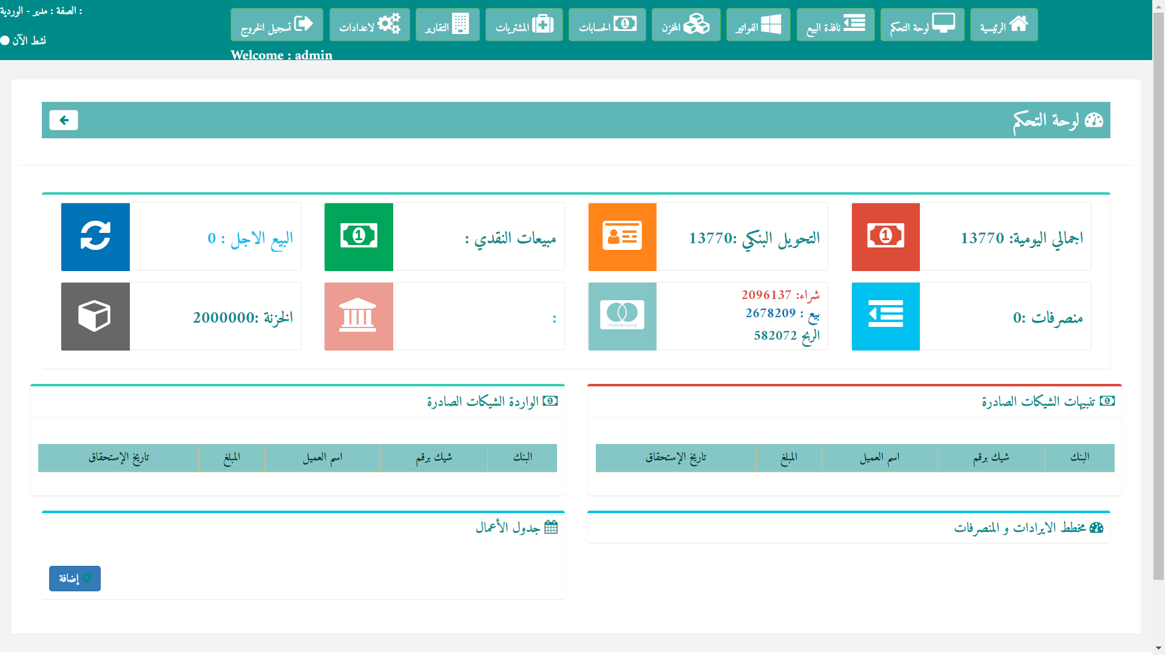
Task: Click the red money icon for اجمالي اليومية
Action: coord(885,237)
